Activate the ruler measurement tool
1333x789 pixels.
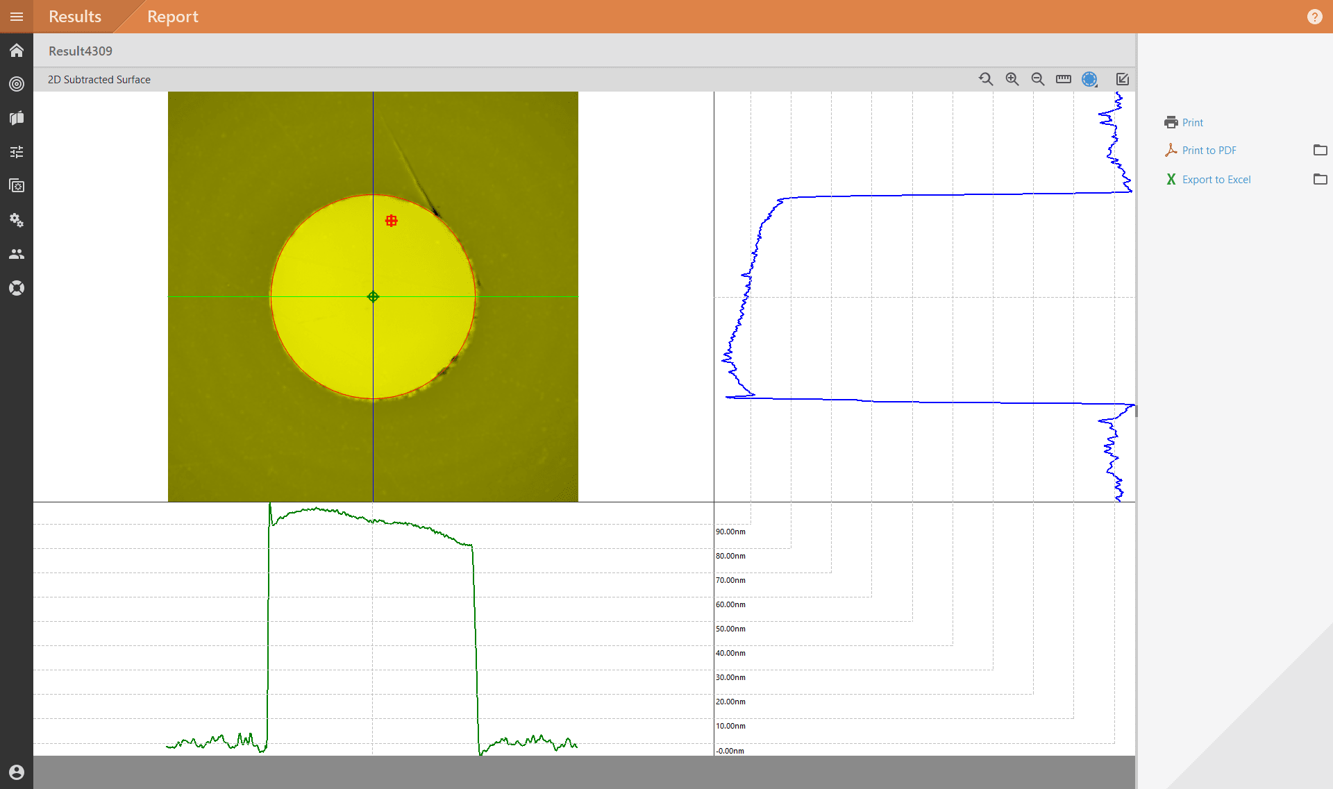(1064, 79)
